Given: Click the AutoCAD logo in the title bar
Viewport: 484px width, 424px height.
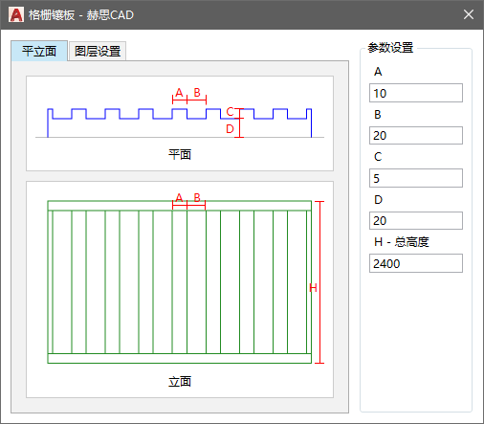Looking at the screenshot, I should [x=16, y=14].
